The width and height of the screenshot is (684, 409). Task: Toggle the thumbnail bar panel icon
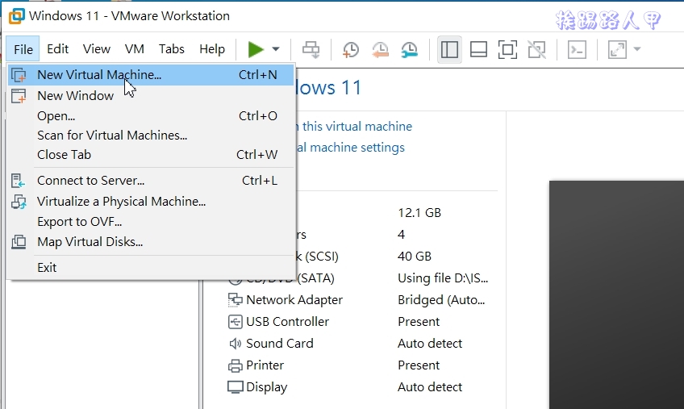point(478,49)
